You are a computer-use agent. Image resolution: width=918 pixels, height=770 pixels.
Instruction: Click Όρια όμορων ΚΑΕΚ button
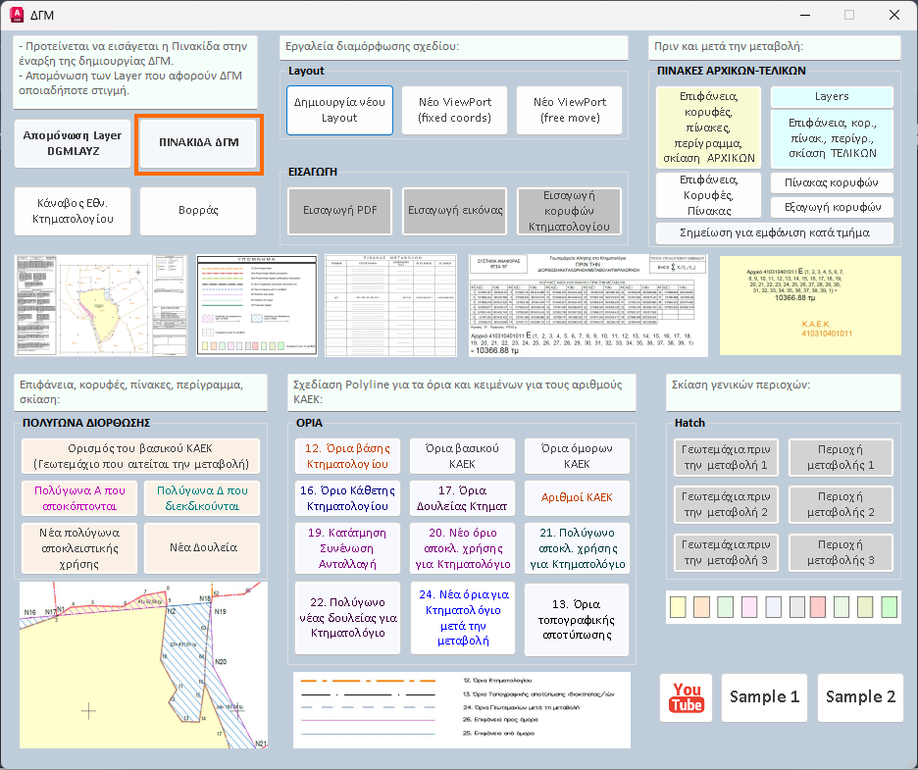pos(578,457)
